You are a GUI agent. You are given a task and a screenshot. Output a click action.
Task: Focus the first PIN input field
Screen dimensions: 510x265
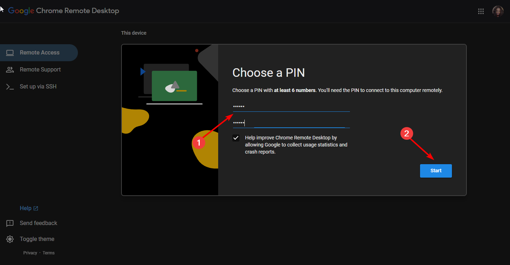291,106
